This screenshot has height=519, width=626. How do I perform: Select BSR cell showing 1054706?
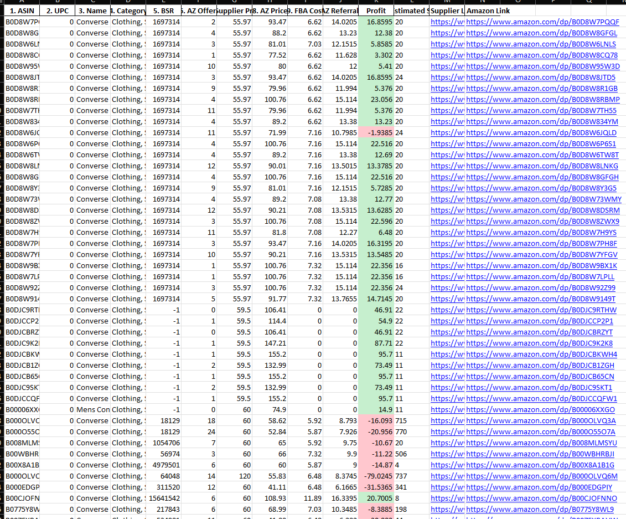(x=163, y=443)
